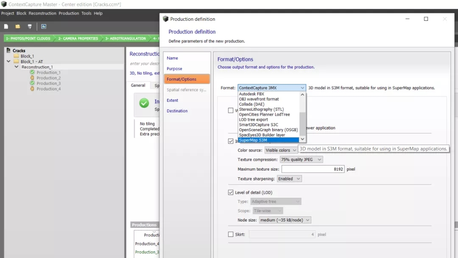Click the format list scroll-down arrow

(x=303, y=139)
